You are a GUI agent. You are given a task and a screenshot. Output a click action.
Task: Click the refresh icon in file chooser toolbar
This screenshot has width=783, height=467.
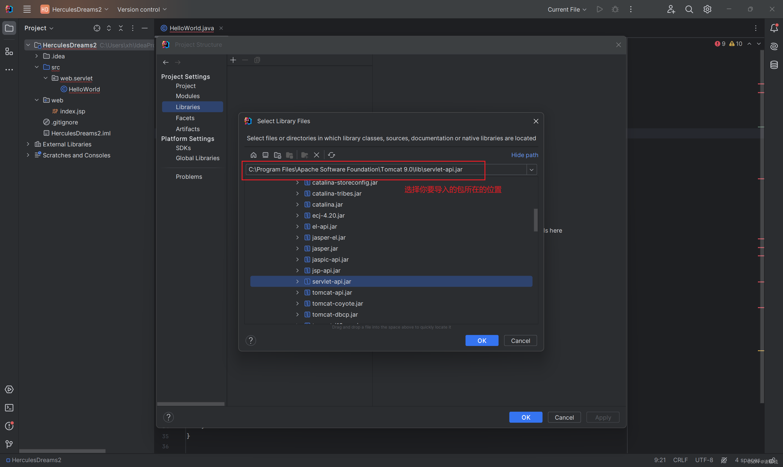[x=332, y=155]
